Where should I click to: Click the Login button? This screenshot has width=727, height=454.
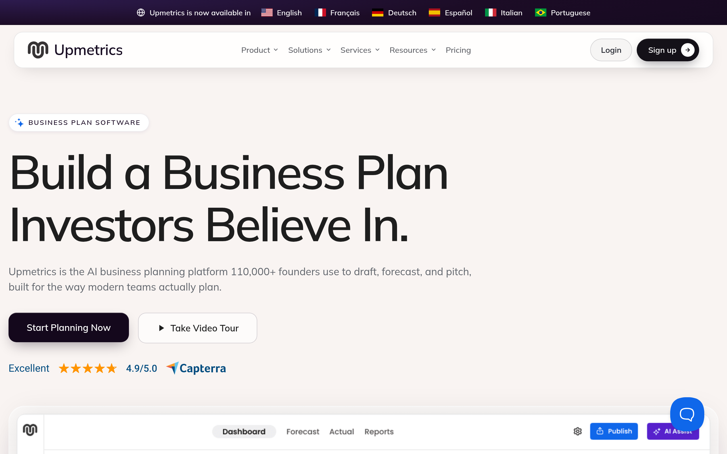[611, 50]
